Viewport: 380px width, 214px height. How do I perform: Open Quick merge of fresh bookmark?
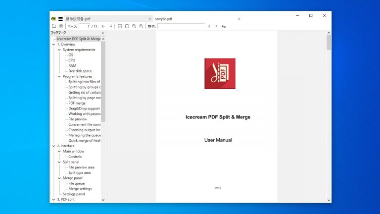[84, 141]
